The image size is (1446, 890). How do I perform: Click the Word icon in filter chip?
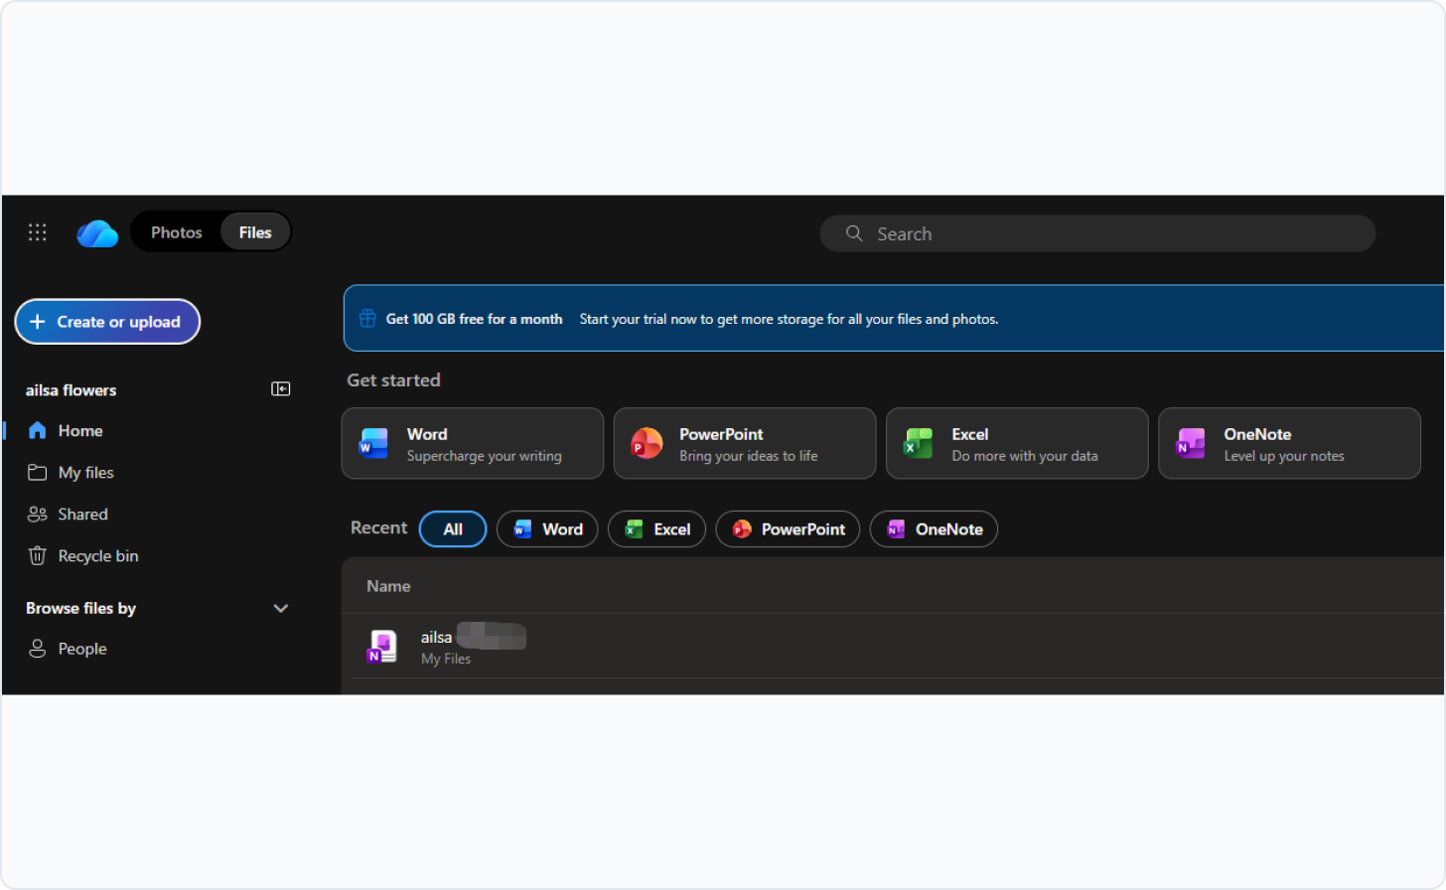click(522, 529)
